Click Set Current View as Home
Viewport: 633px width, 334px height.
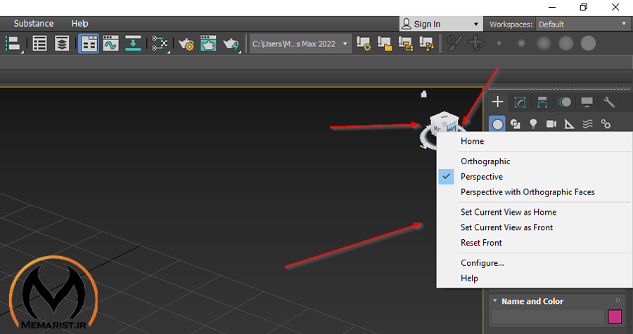[509, 212]
